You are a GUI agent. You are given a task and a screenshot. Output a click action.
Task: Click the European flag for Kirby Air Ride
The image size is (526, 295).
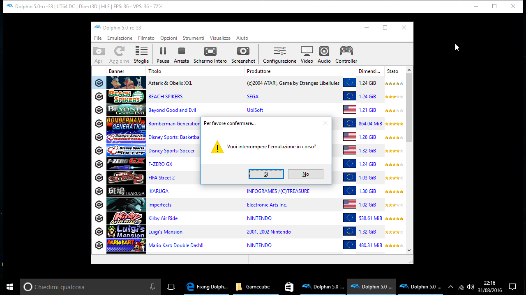[x=350, y=218]
